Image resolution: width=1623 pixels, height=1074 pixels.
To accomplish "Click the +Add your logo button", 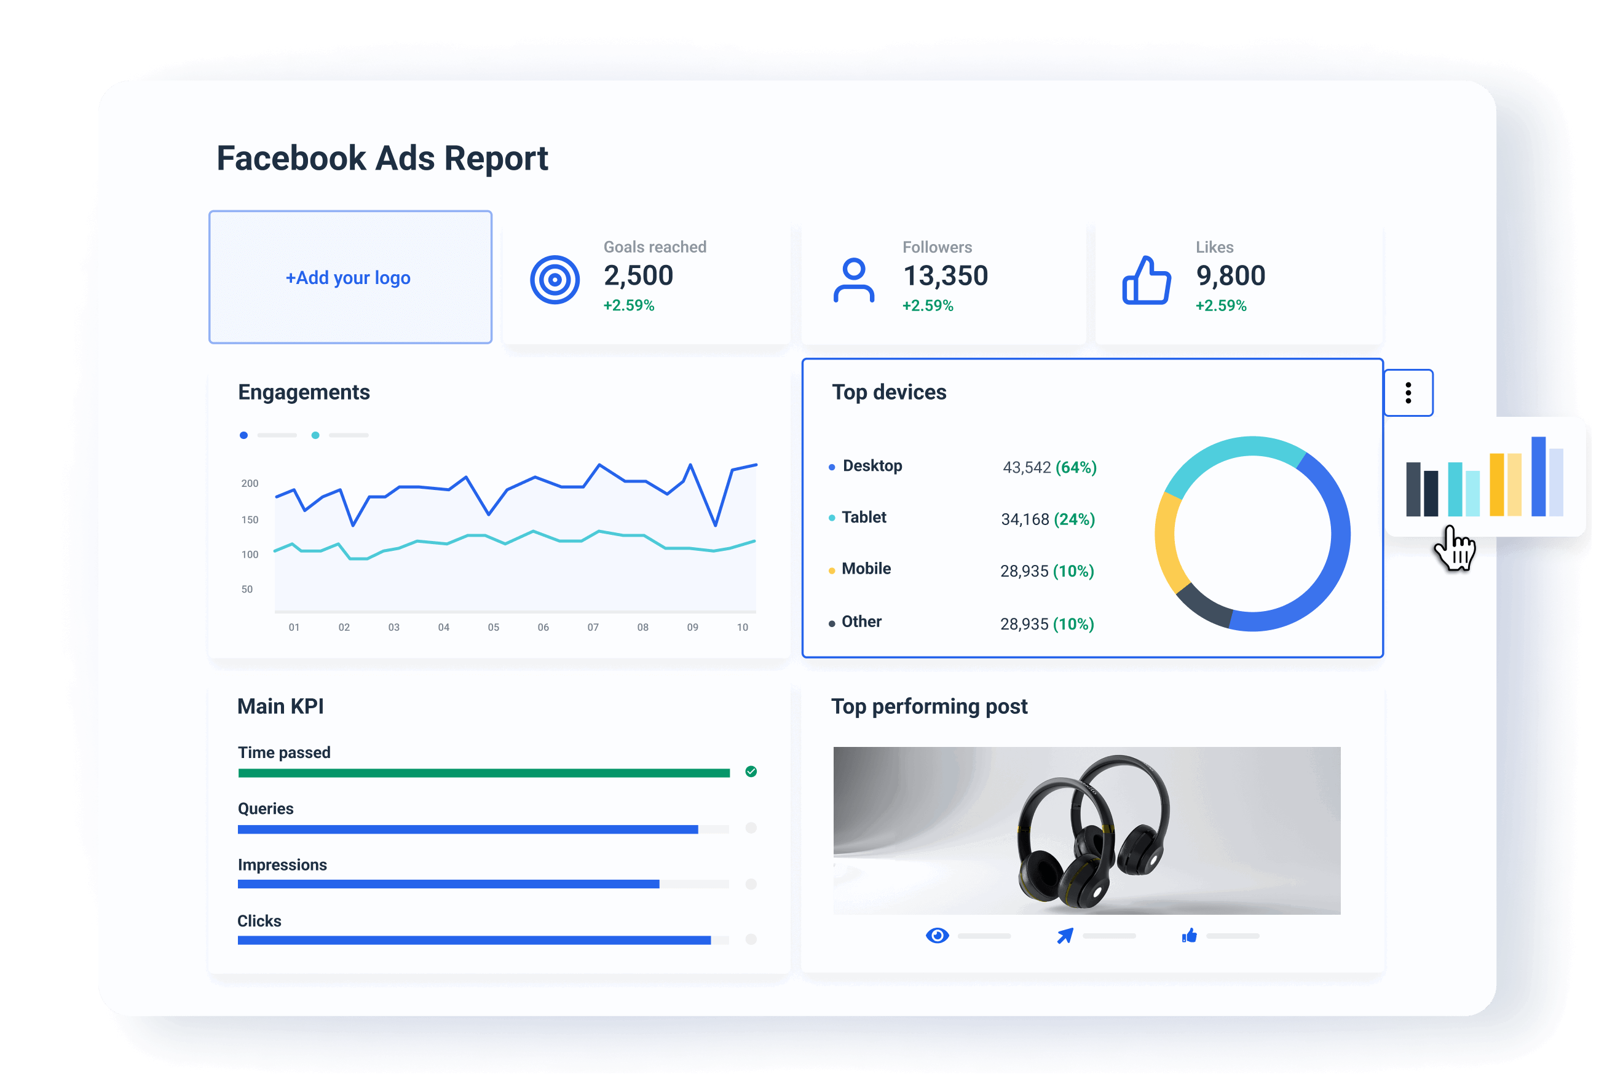I will tap(349, 277).
